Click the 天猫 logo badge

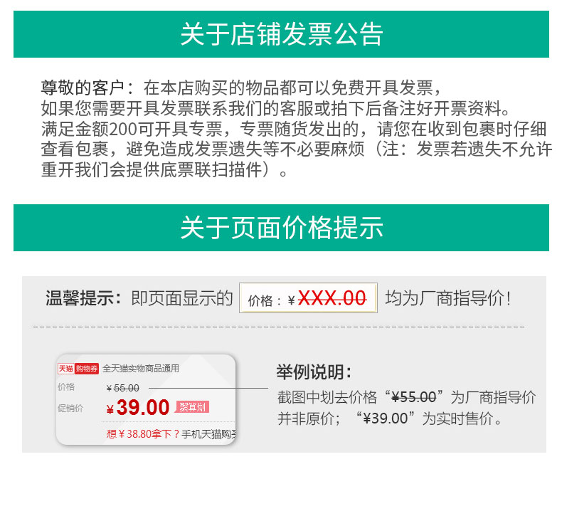65,369
